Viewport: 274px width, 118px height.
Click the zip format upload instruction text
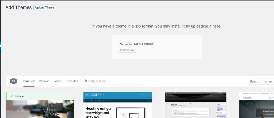[157, 26]
